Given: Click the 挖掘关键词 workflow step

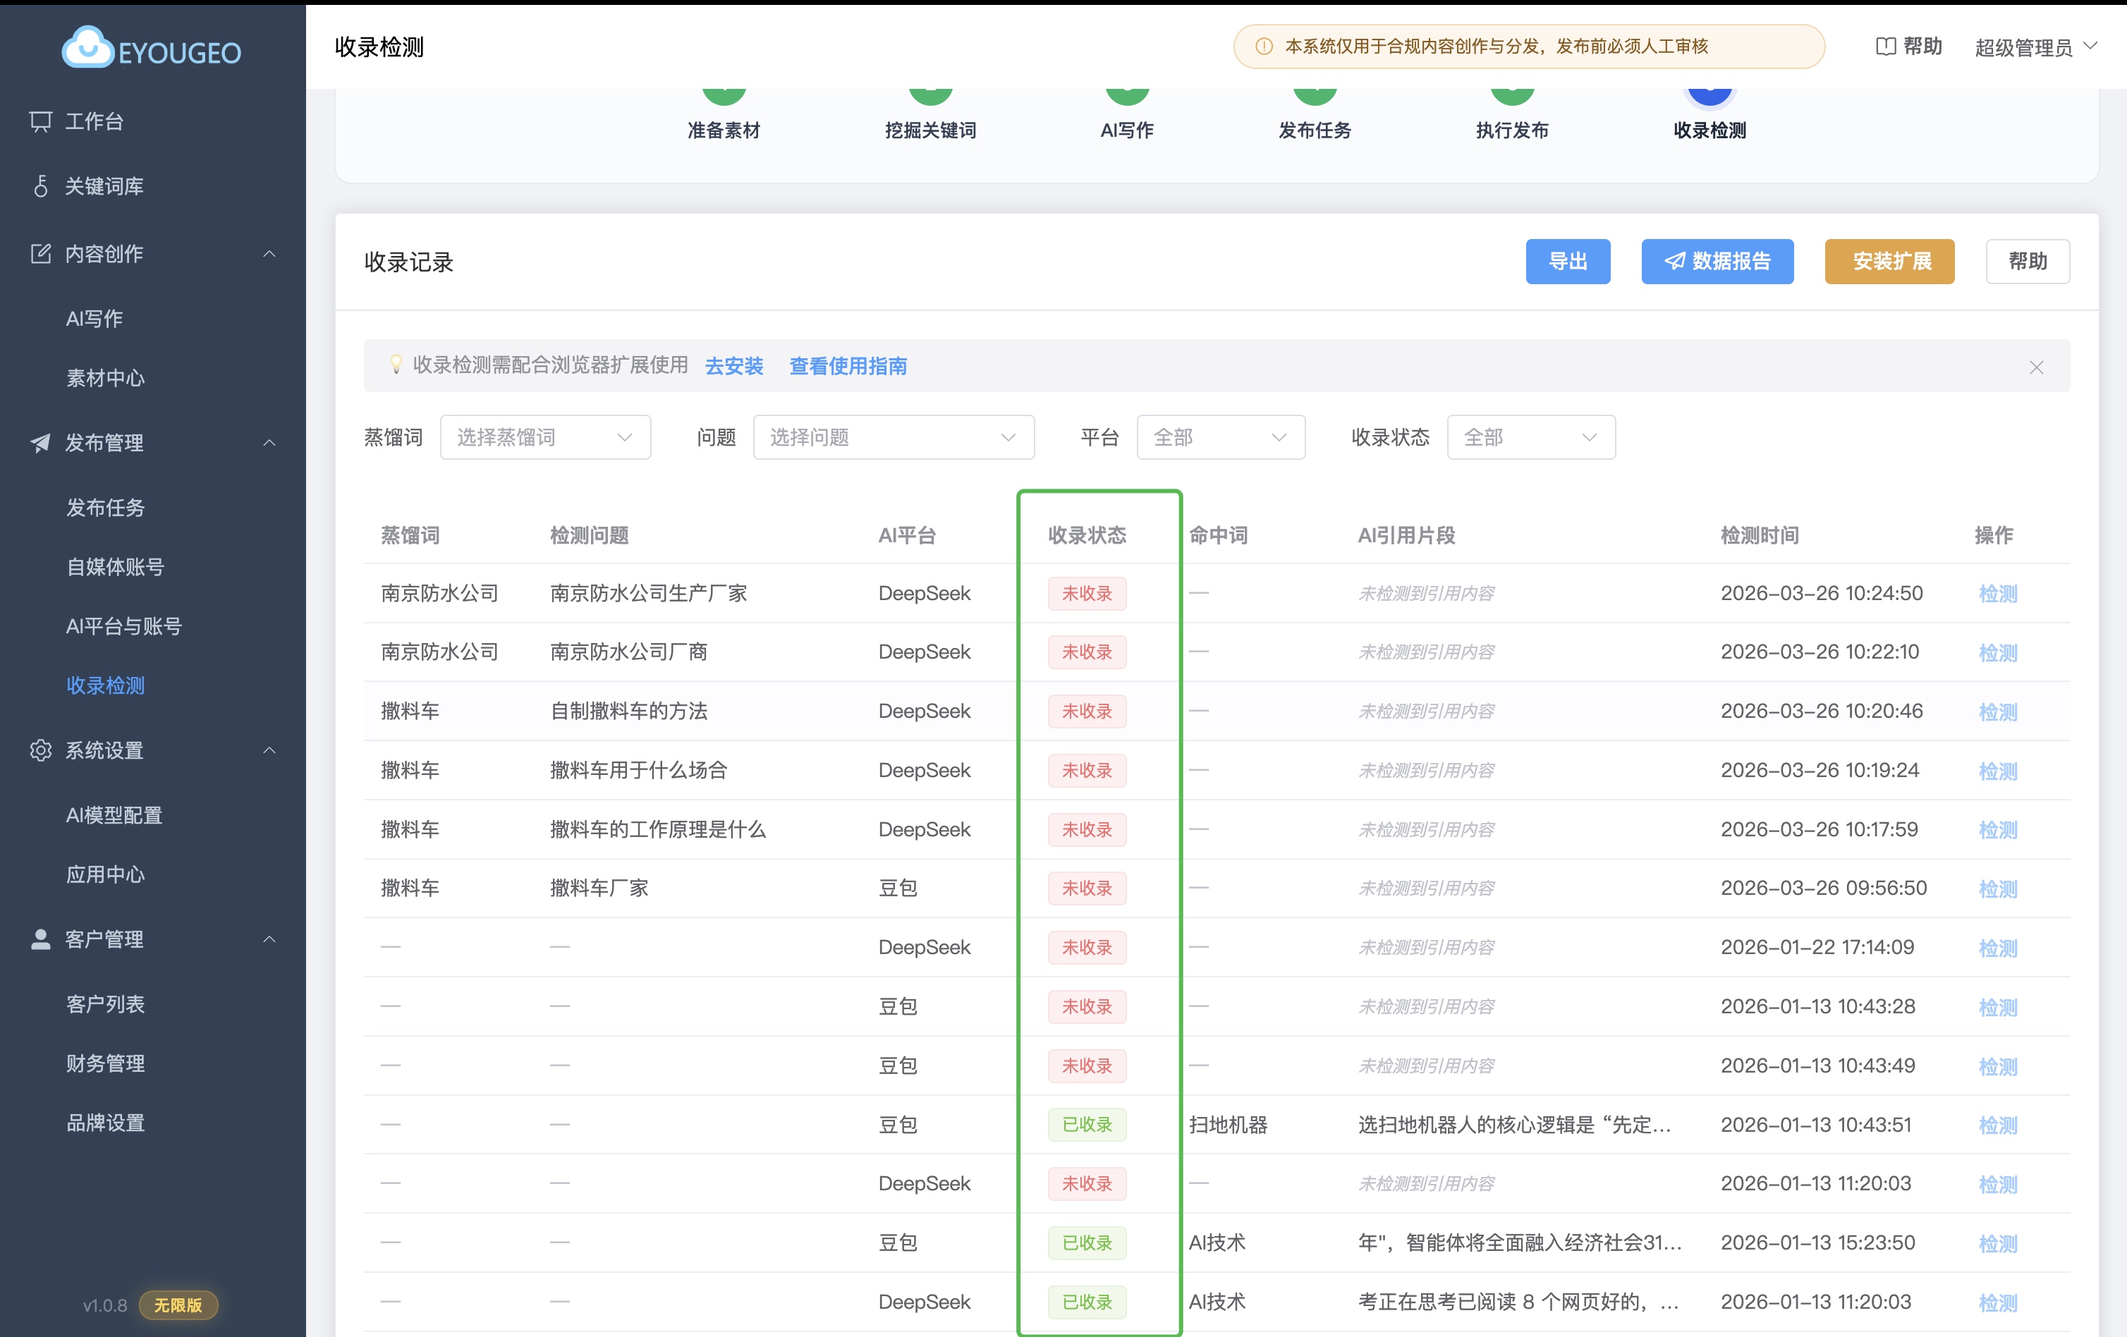Looking at the screenshot, I should click(x=930, y=115).
